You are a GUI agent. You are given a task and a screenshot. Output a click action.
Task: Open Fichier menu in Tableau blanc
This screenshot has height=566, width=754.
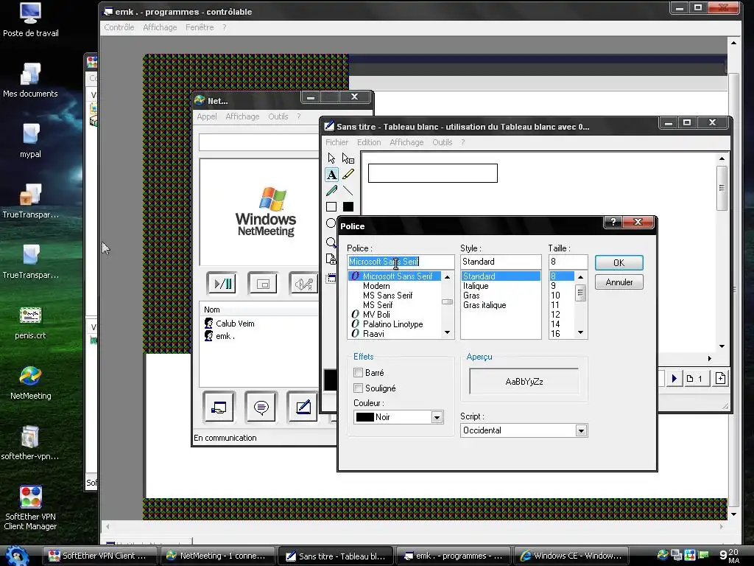pos(337,142)
